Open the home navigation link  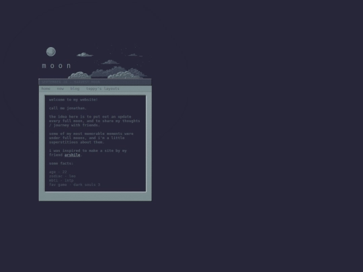46,89
